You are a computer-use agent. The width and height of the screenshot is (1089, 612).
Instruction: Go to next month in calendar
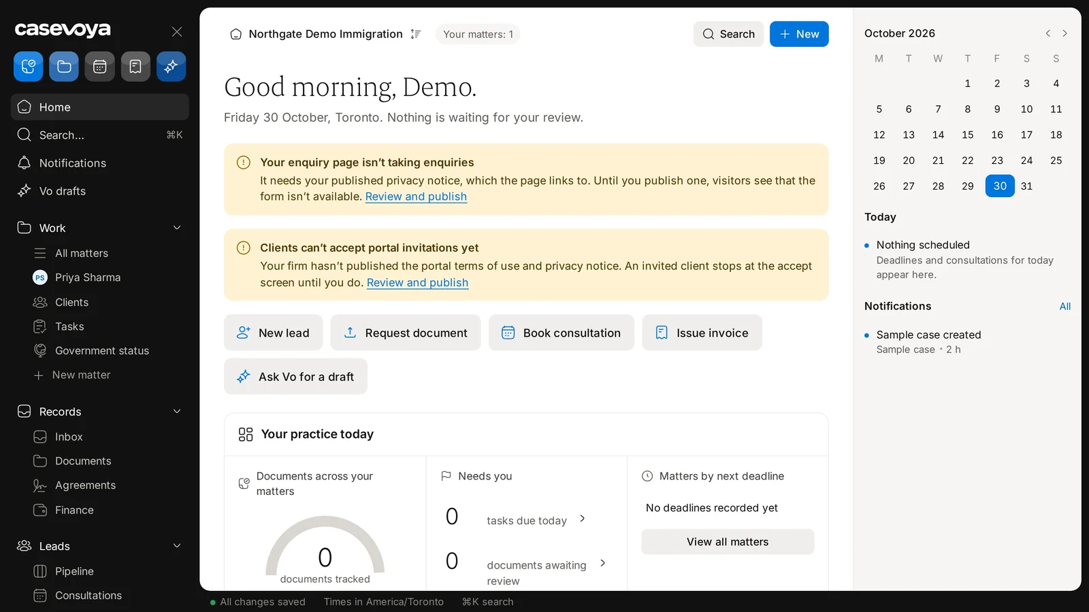[1065, 33]
